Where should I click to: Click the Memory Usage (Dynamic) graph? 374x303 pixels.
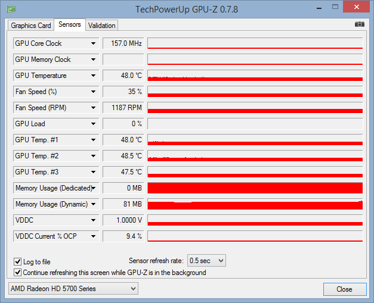coord(255,204)
